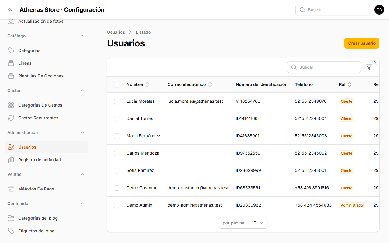Check the box for Sofía Ramírez
The height and width of the screenshot is (243, 389).
(x=117, y=171)
